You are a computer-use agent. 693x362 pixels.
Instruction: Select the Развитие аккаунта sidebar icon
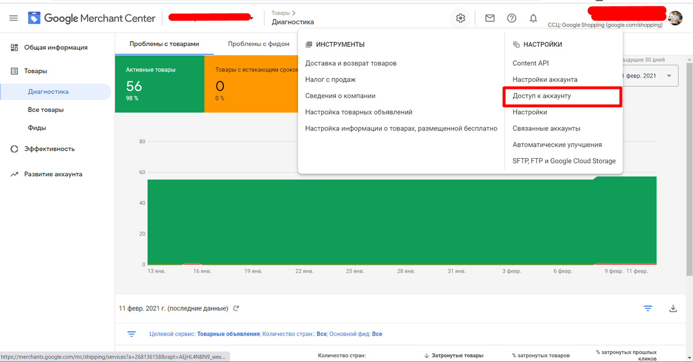coord(14,174)
